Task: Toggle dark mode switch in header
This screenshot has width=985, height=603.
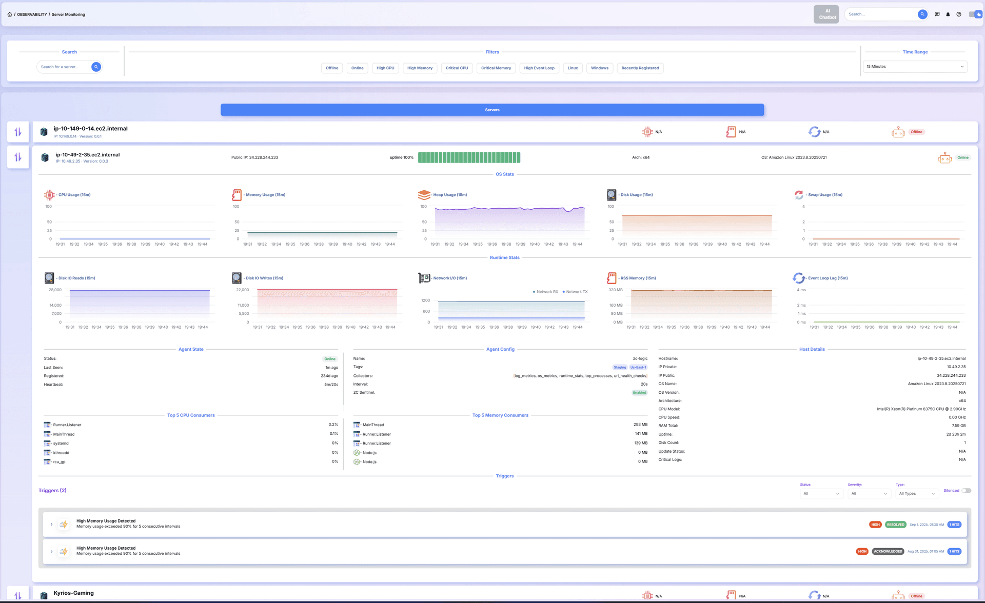Action: (x=975, y=14)
